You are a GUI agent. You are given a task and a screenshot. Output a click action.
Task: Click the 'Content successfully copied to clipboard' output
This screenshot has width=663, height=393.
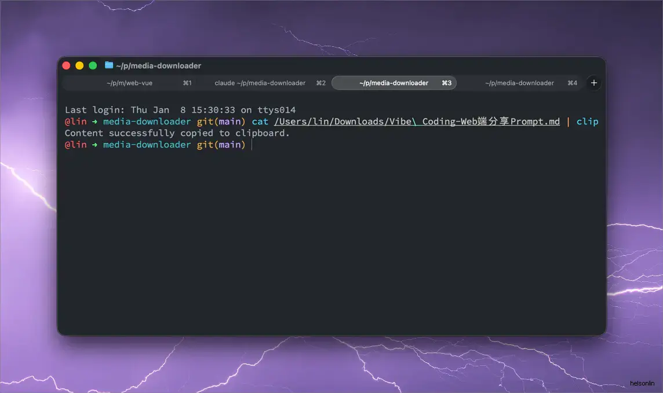coord(177,133)
